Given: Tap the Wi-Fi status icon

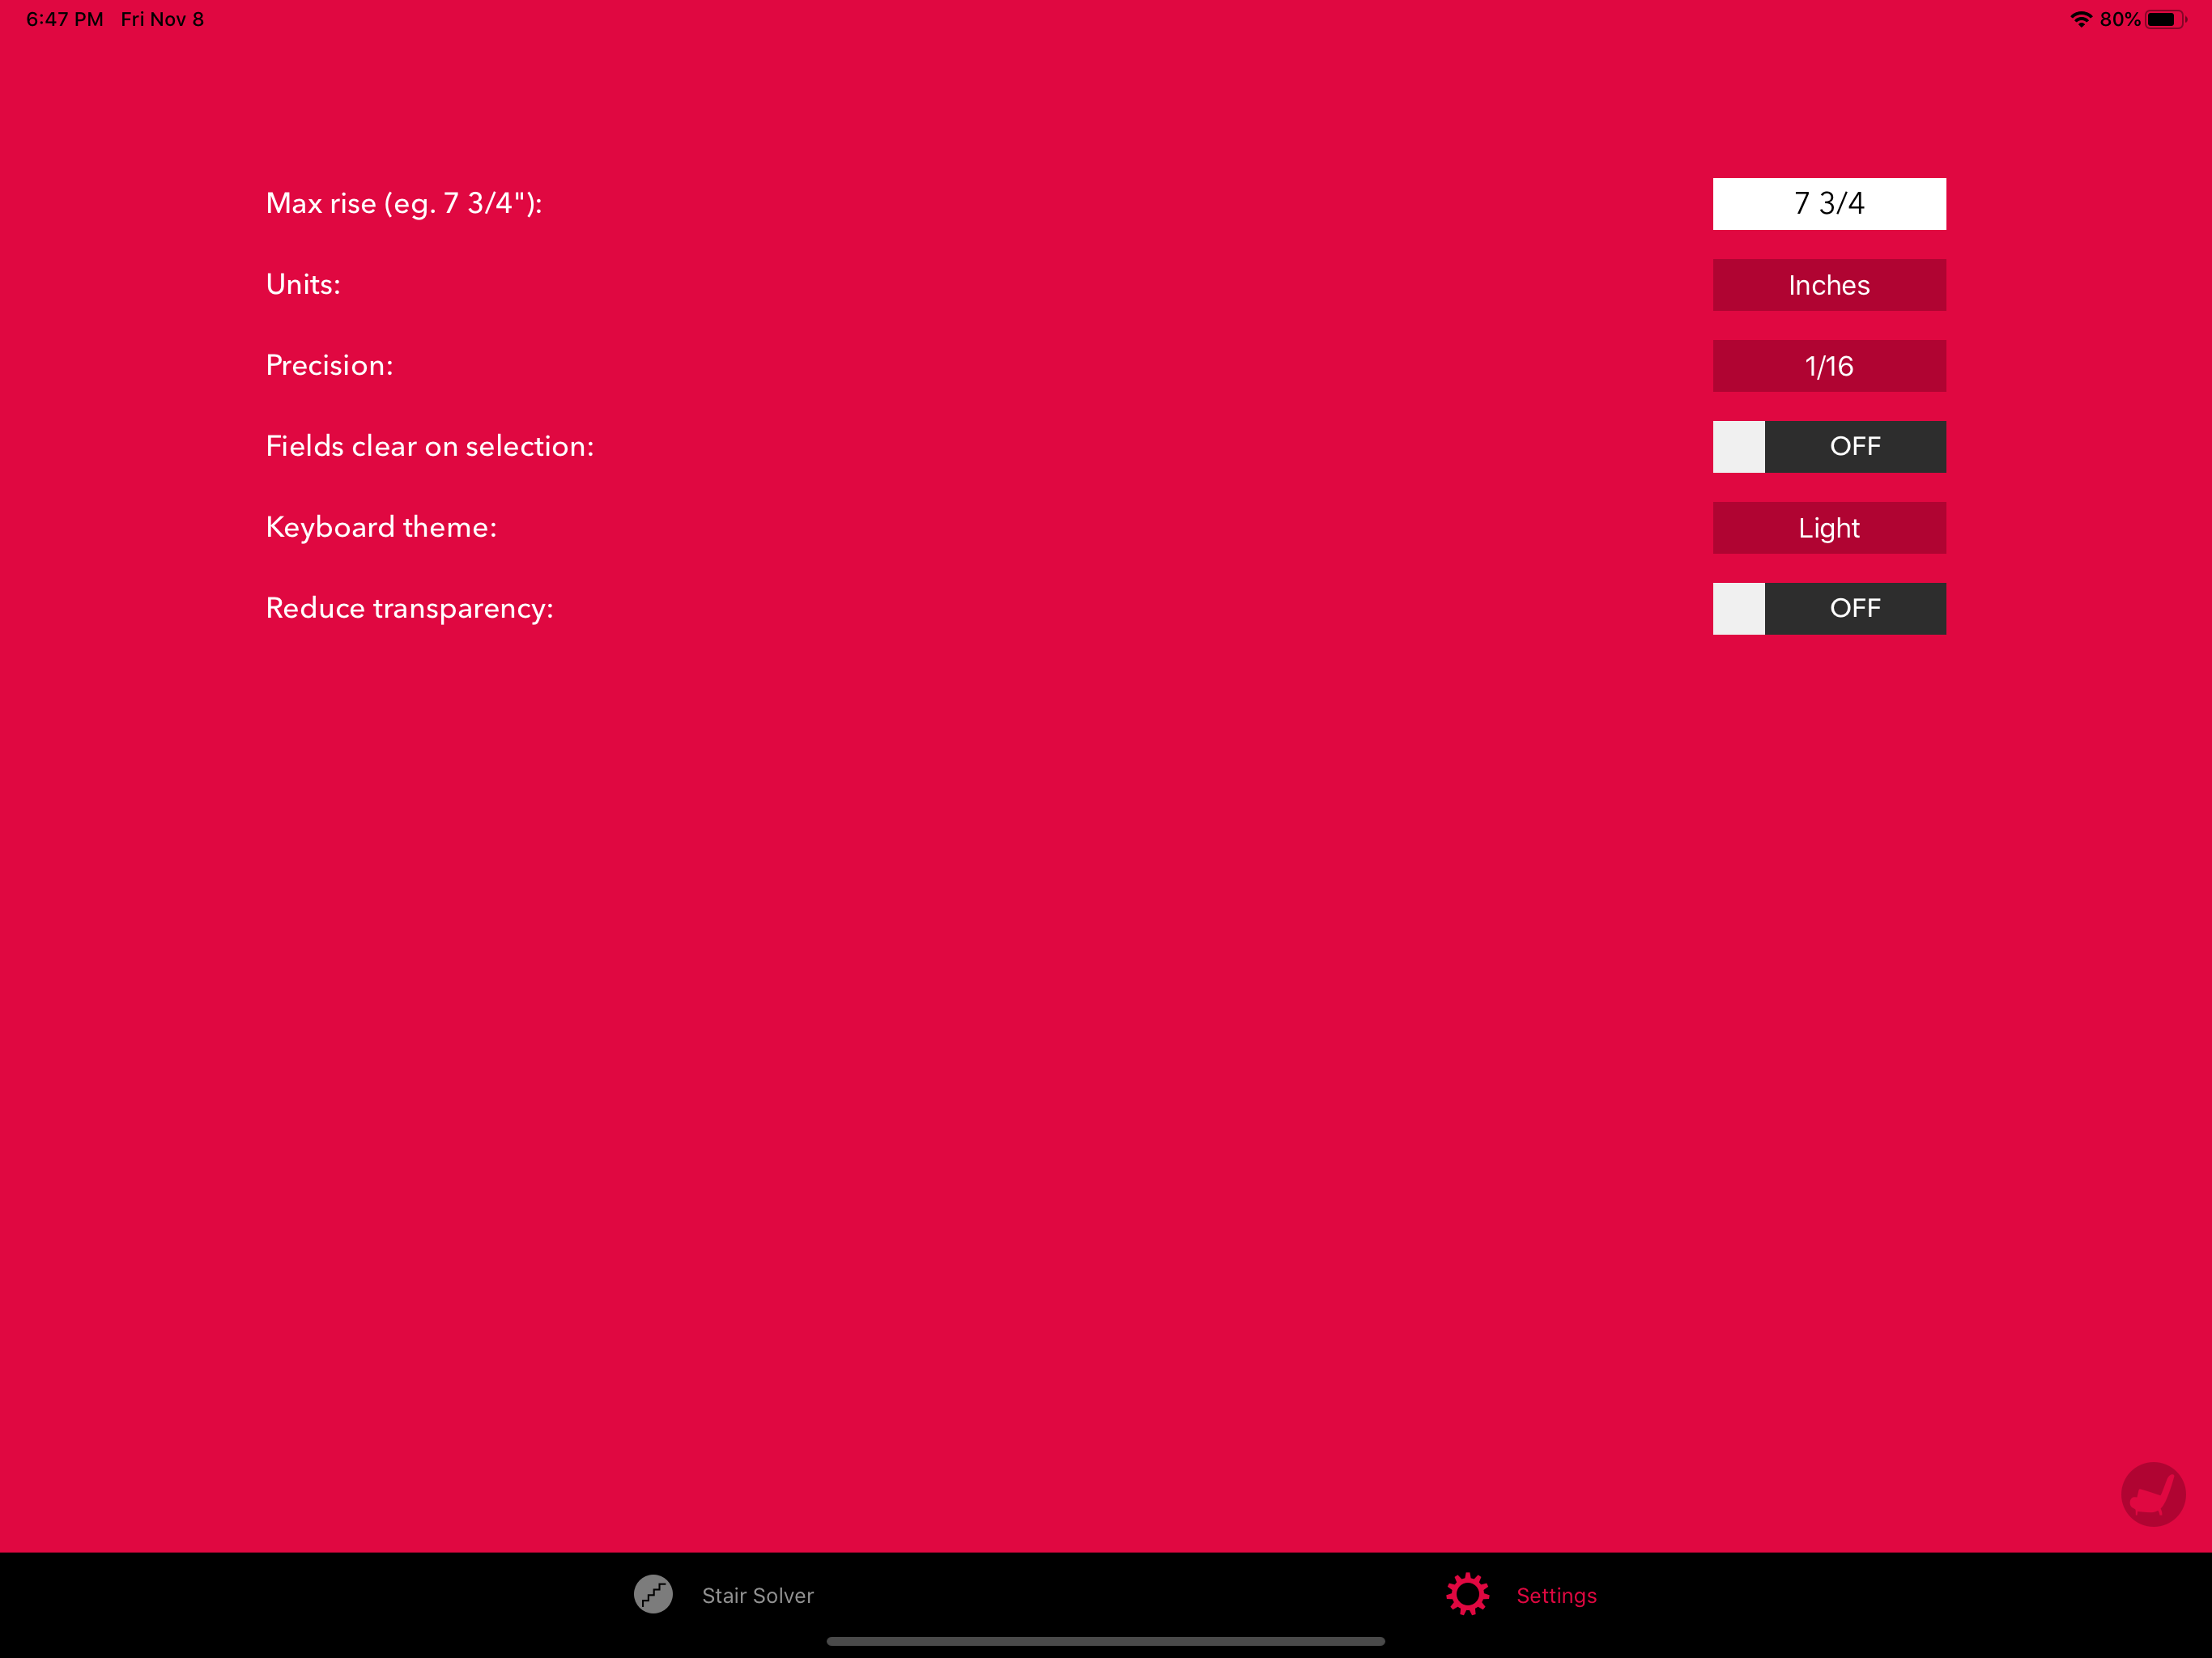Looking at the screenshot, I should (x=2081, y=19).
